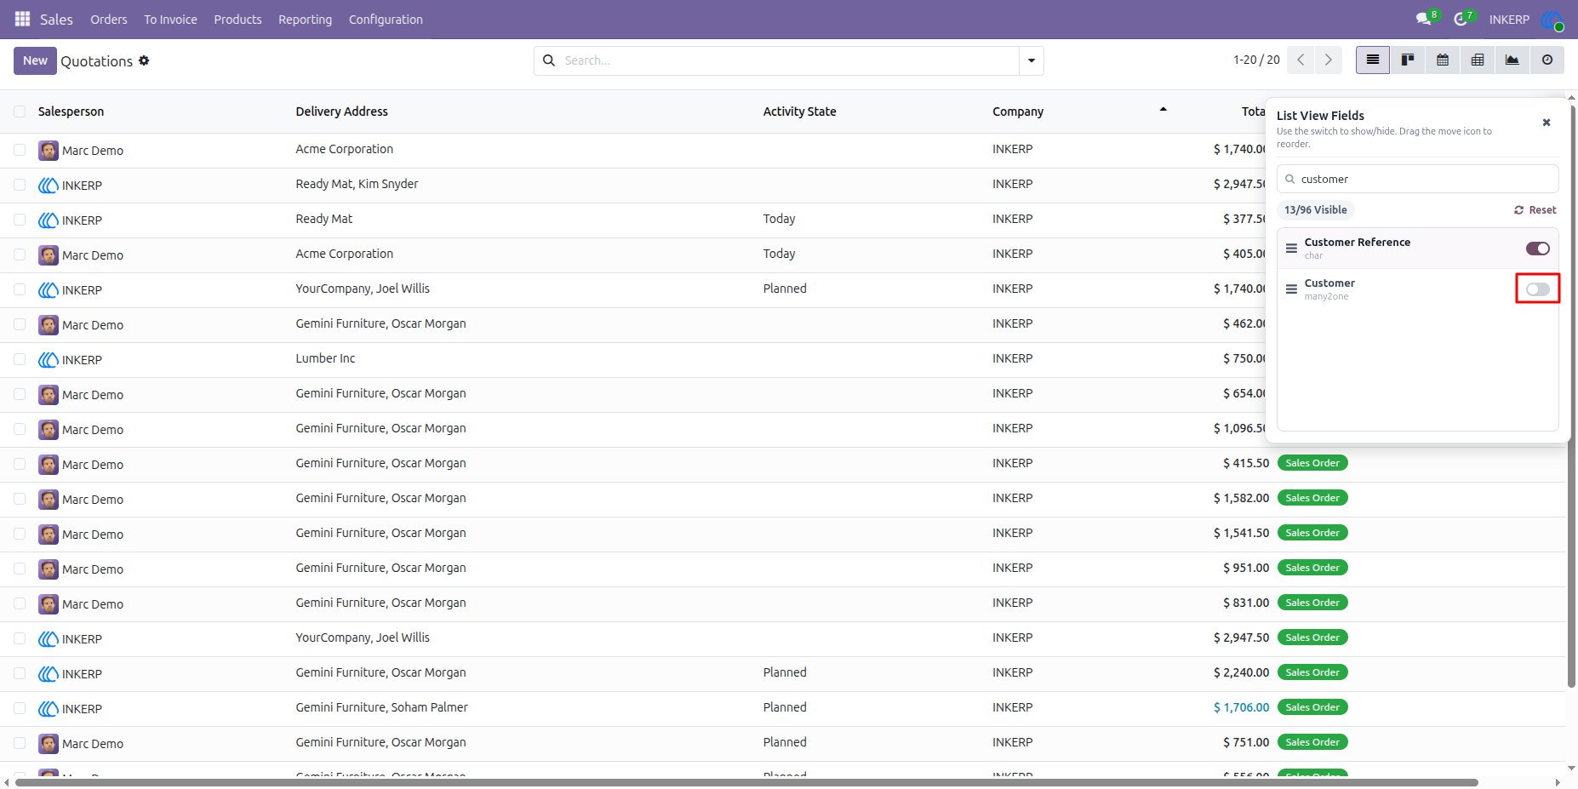Select checkbox for $ 1,706.00 row
Screen dimensions: 1578x789
point(20,708)
